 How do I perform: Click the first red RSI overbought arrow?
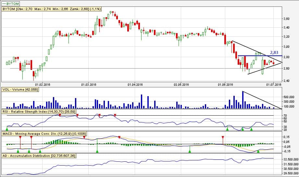pos(60,115)
